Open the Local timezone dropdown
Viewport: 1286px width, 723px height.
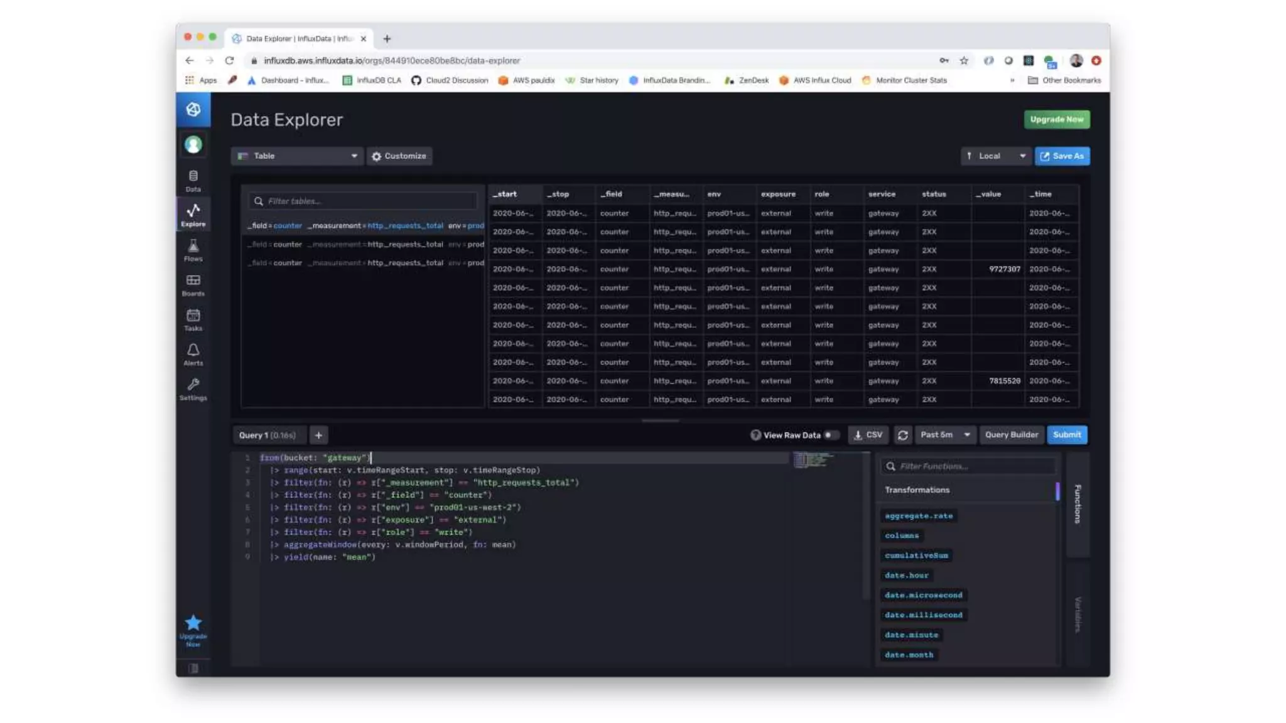pos(995,156)
